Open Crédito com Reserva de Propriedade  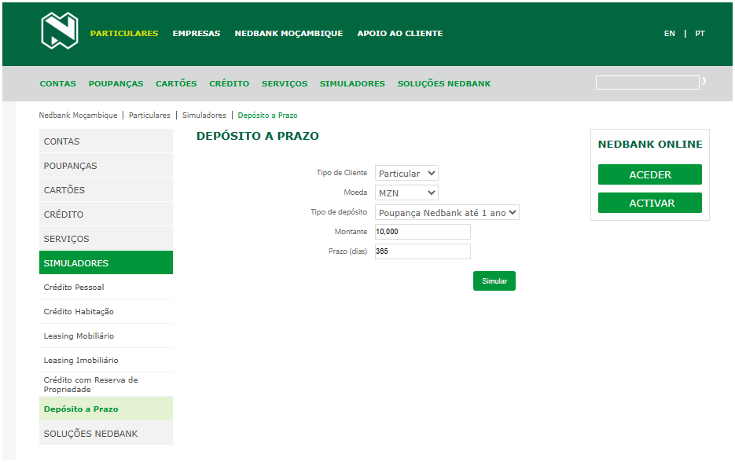click(106, 385)
